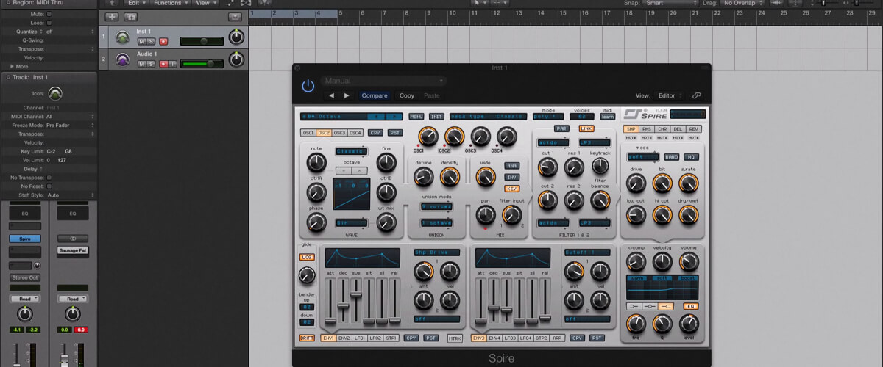Image resolution: width=883 pixels, height=367 pixels.
Task: Click the INIT button
Action: (436, 116)
